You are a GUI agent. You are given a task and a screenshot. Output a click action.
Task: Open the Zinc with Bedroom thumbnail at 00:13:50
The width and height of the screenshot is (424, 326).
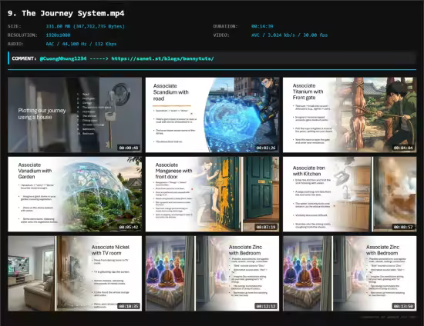[350, 274]
